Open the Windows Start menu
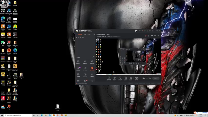 point(2,115)
